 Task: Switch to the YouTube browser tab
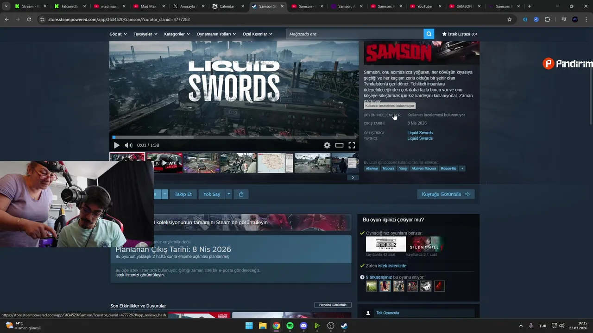(x=424, y=6)
